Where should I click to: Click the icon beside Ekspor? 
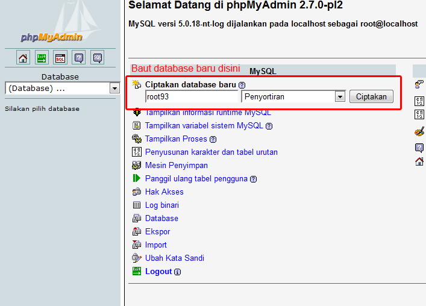pos(136,231)
